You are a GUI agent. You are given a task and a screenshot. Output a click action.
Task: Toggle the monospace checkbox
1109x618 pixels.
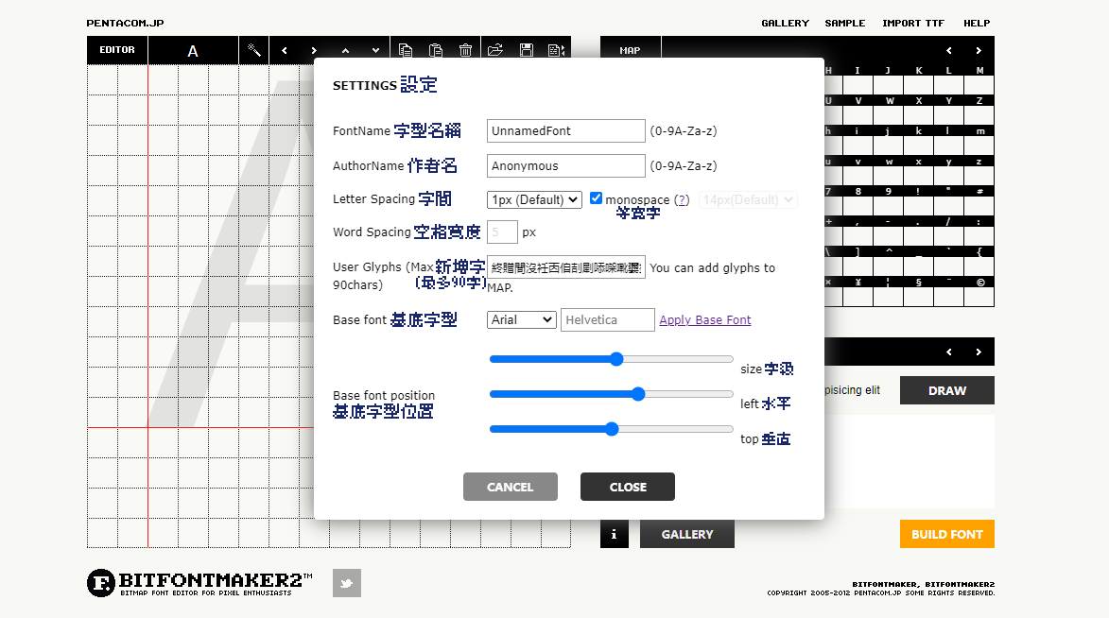(x=595, y=198)
